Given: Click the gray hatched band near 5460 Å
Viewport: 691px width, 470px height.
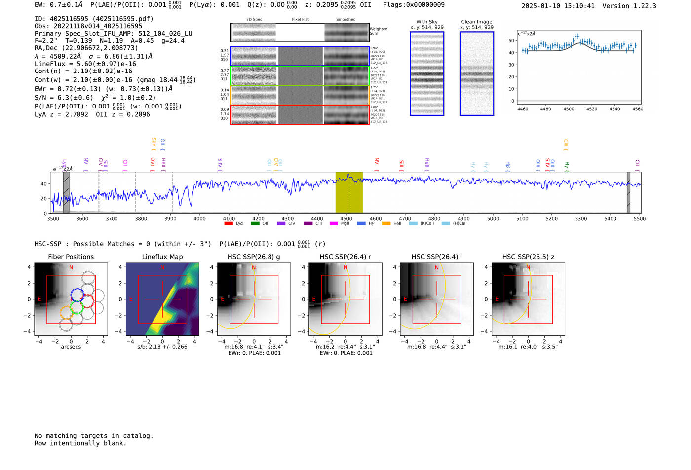Looking at the screenshot, I should tap(628, 192).
